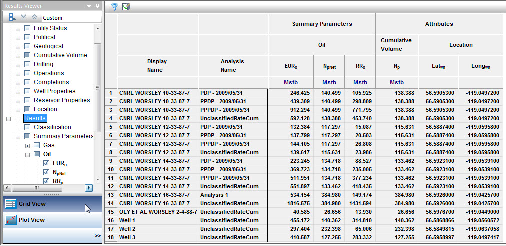Viewport: 506px width, 246px height.
Task: Show more navigation pane buttons chevron
Action: click(x=97, y=236)
